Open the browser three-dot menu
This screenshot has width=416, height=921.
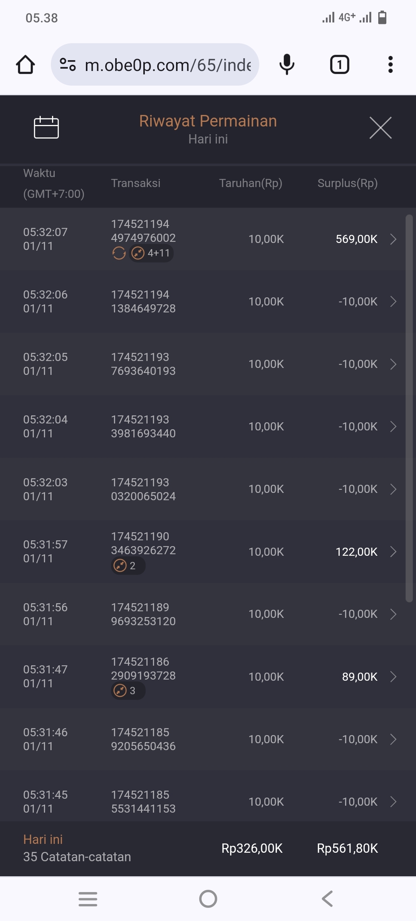coord(390,64)
